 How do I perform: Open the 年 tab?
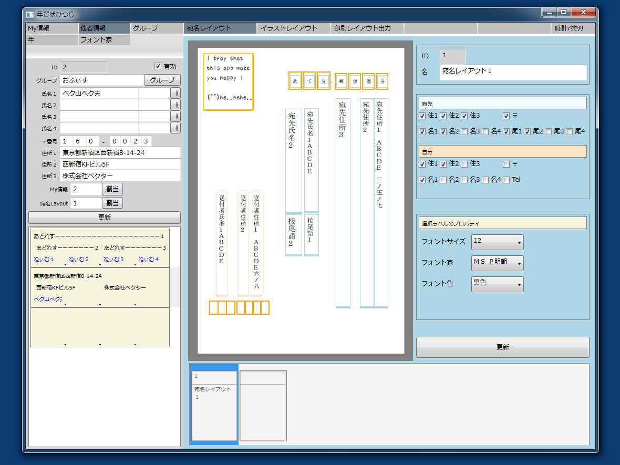point(52,39)
